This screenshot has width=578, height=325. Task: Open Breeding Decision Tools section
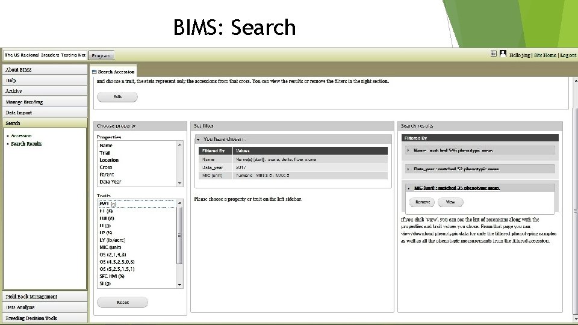pos(45,318)
